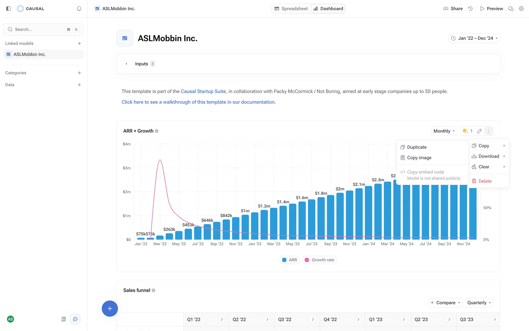Expand the Inputs section
This screenshot has height=331, width=529.
pos(126,64)
